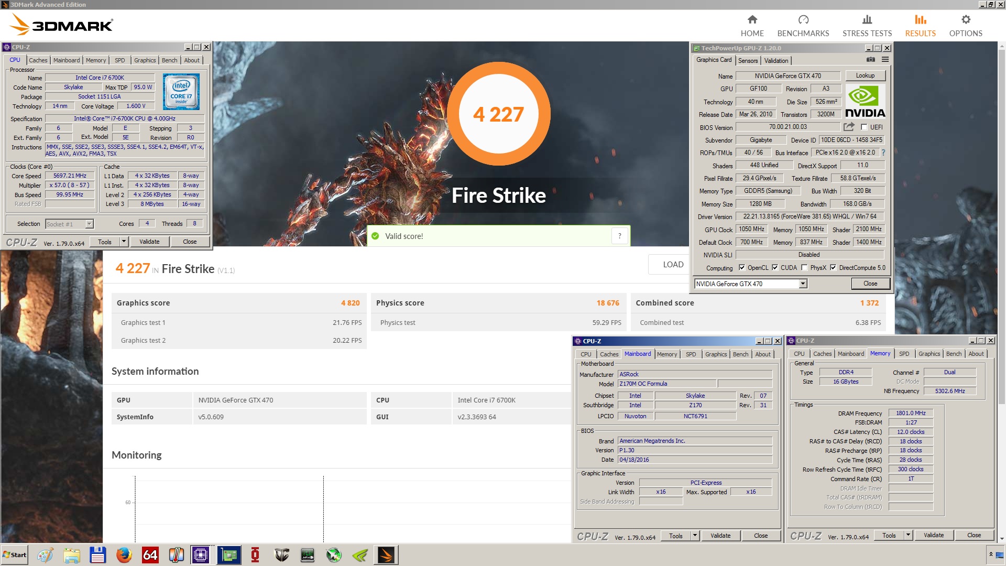This screenshot has height=566, width=1006.
Task: Click Validate in Mainboard CPU-Z window
Action: [x=720, y=536]
